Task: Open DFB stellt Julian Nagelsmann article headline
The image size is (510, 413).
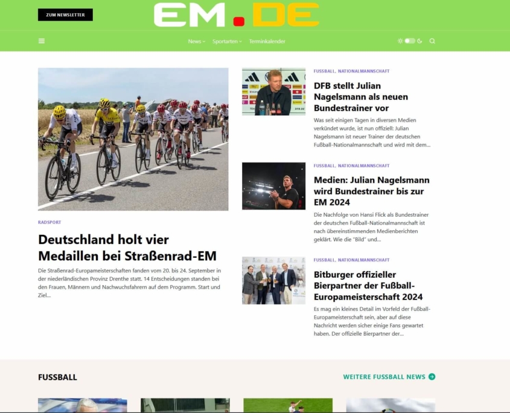Action: point(361,97)
